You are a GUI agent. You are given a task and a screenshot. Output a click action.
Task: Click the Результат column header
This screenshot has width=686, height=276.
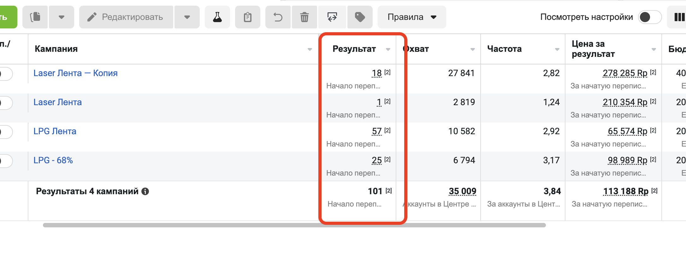click(354, 49)
